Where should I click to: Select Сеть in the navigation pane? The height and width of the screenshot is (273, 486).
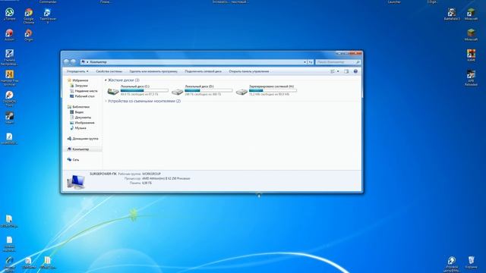(x=76, y=160)
